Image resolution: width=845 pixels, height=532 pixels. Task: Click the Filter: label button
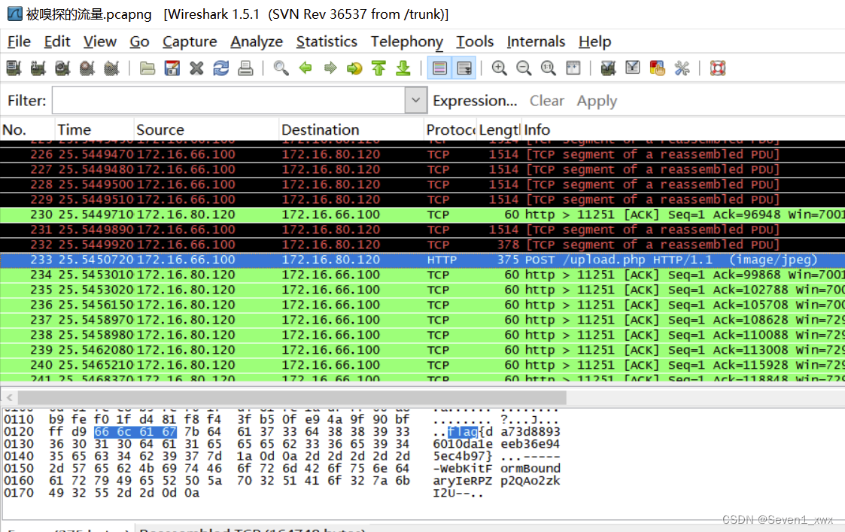pos(26,101)
